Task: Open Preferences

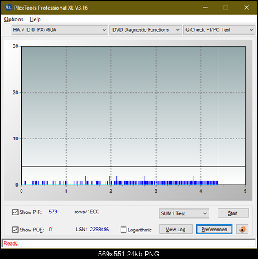Action: 214,230
